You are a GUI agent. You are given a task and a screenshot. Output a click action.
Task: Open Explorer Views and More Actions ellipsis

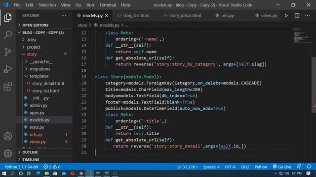64,15
